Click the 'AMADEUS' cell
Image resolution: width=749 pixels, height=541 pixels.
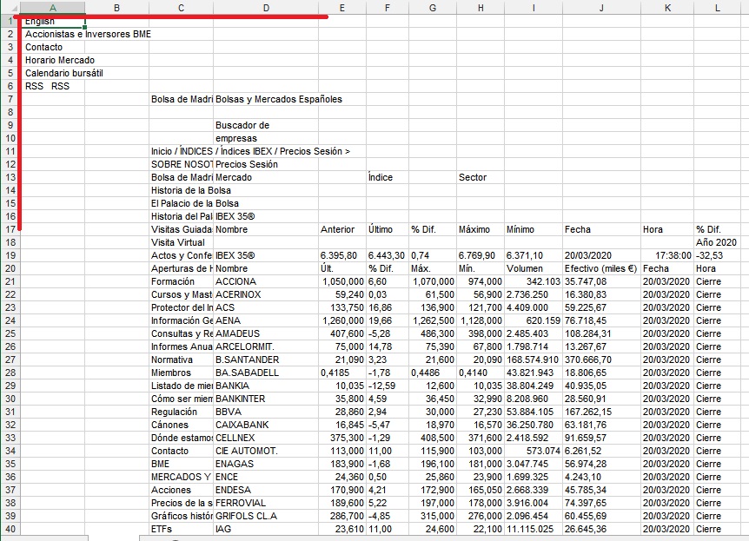[266, 333]
